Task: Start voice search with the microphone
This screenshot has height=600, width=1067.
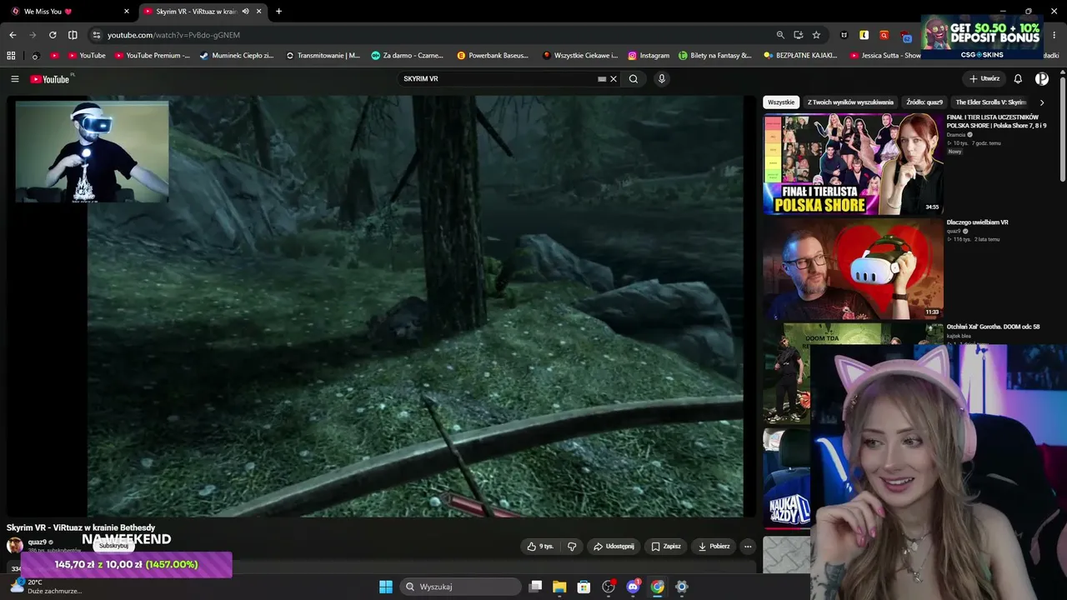Action: click(x=662, y=79)
